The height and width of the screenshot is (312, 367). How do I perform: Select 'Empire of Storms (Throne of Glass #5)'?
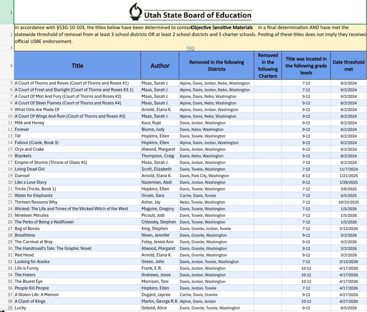[78, 163]
